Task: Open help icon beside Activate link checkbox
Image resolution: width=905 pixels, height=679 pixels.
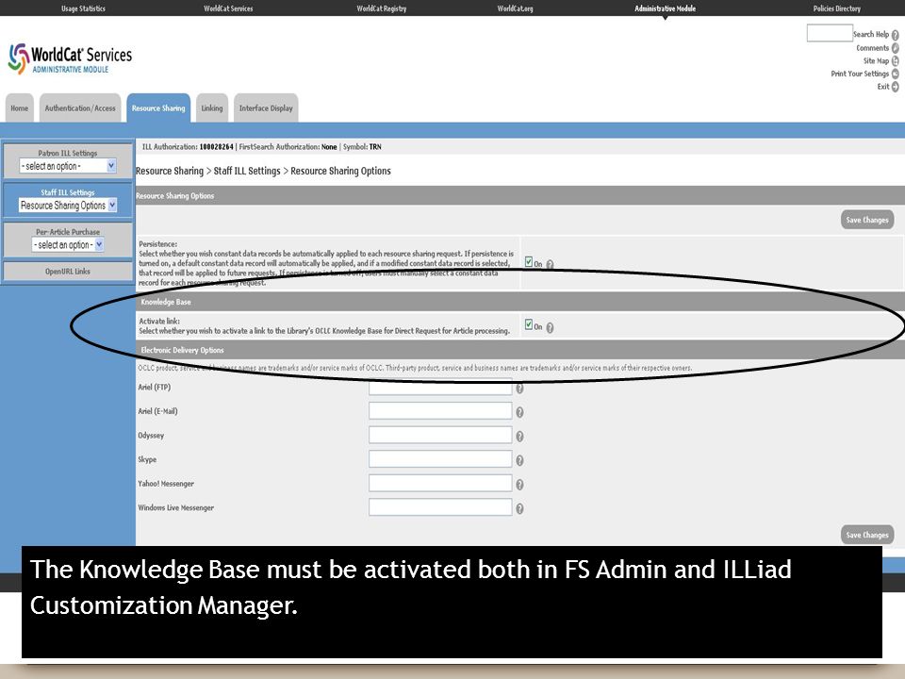Action: pos(550,328)
